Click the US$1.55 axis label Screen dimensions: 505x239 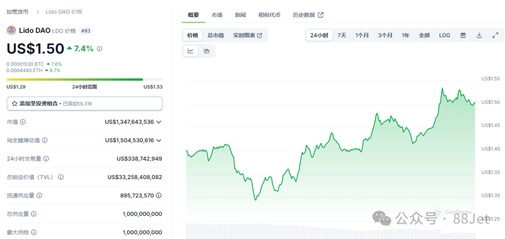(x=490, y=79)
